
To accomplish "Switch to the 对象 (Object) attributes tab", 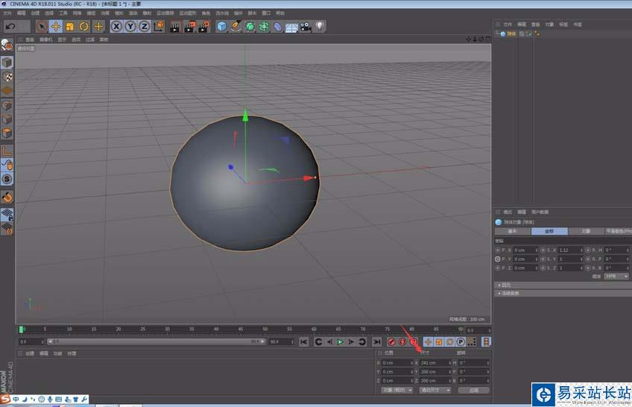I will coord(586,231).
